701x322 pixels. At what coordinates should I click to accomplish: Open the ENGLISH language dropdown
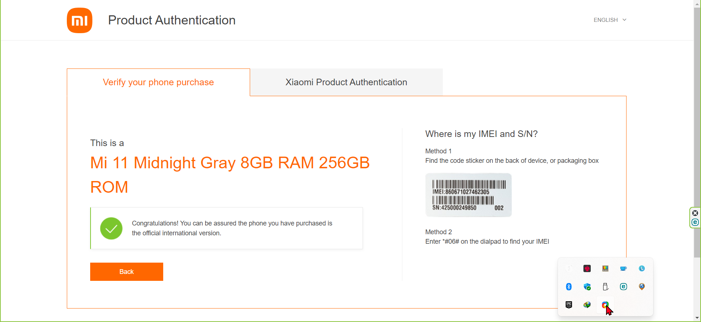[x=610, y=20]
